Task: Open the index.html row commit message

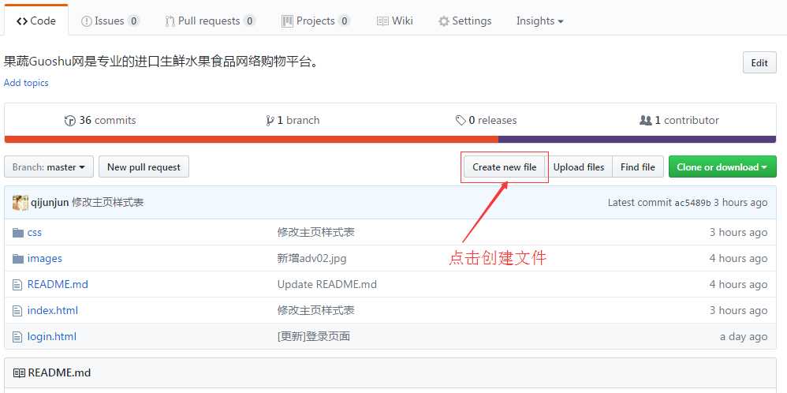Action: pos(316,311)
